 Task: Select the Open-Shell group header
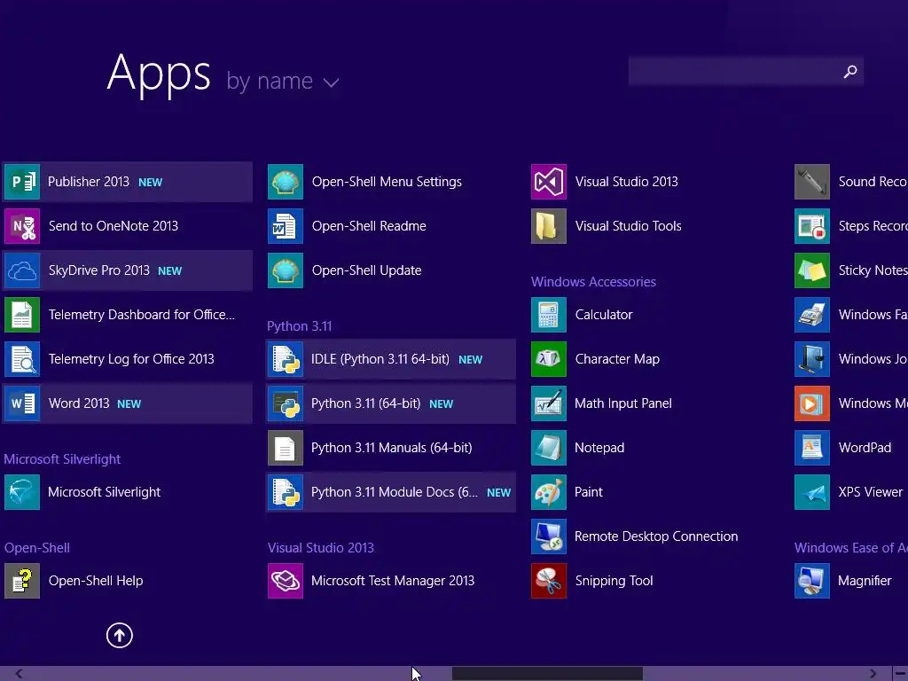(37, 548)
